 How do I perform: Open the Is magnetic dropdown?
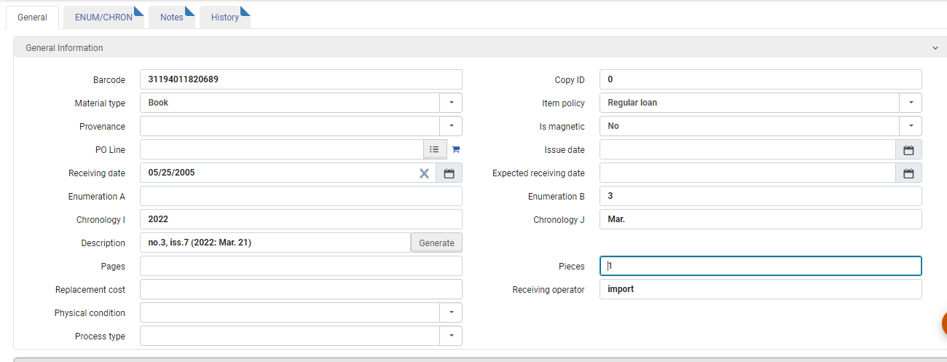click(911, 126)
